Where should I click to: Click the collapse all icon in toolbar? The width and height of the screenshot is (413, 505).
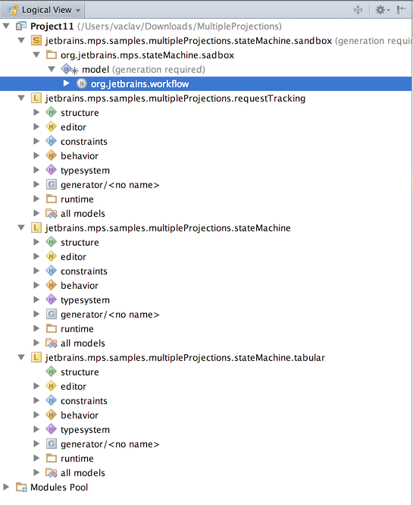pyautogui.click(x=358, y=10)
